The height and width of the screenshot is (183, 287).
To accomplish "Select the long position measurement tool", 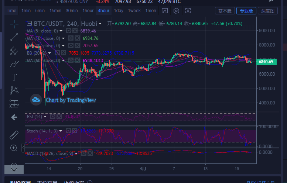I will pyautogui.click(x=14, y=104).
